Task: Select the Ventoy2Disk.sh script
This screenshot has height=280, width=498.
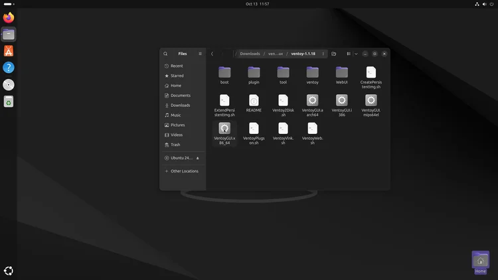Action: point(283,105)
